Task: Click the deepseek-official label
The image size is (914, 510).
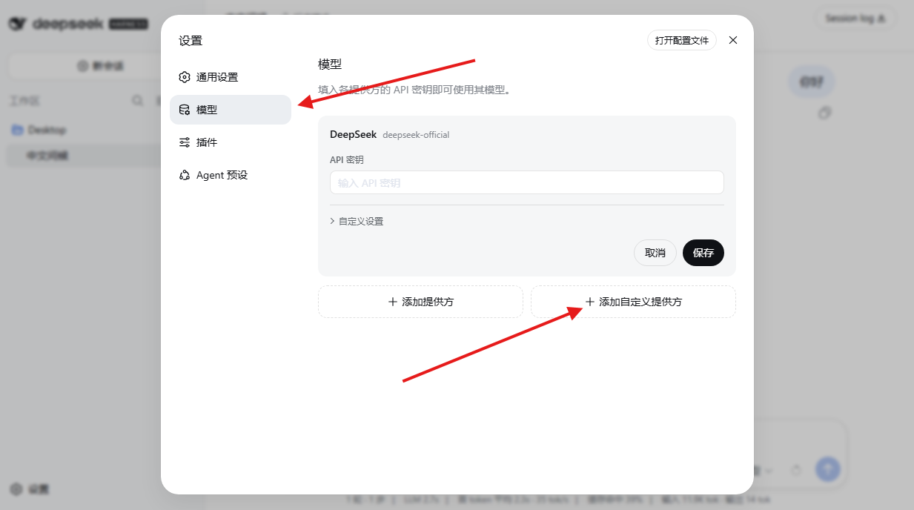Action: (x=416, y=135)
